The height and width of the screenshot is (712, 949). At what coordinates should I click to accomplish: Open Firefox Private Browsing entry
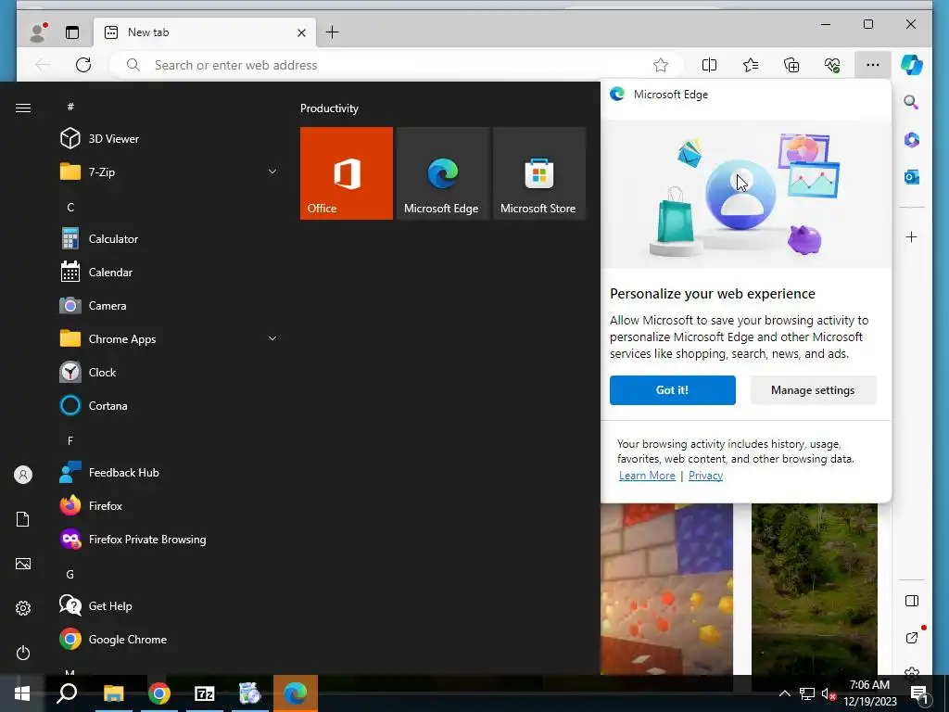pos(170,539)
